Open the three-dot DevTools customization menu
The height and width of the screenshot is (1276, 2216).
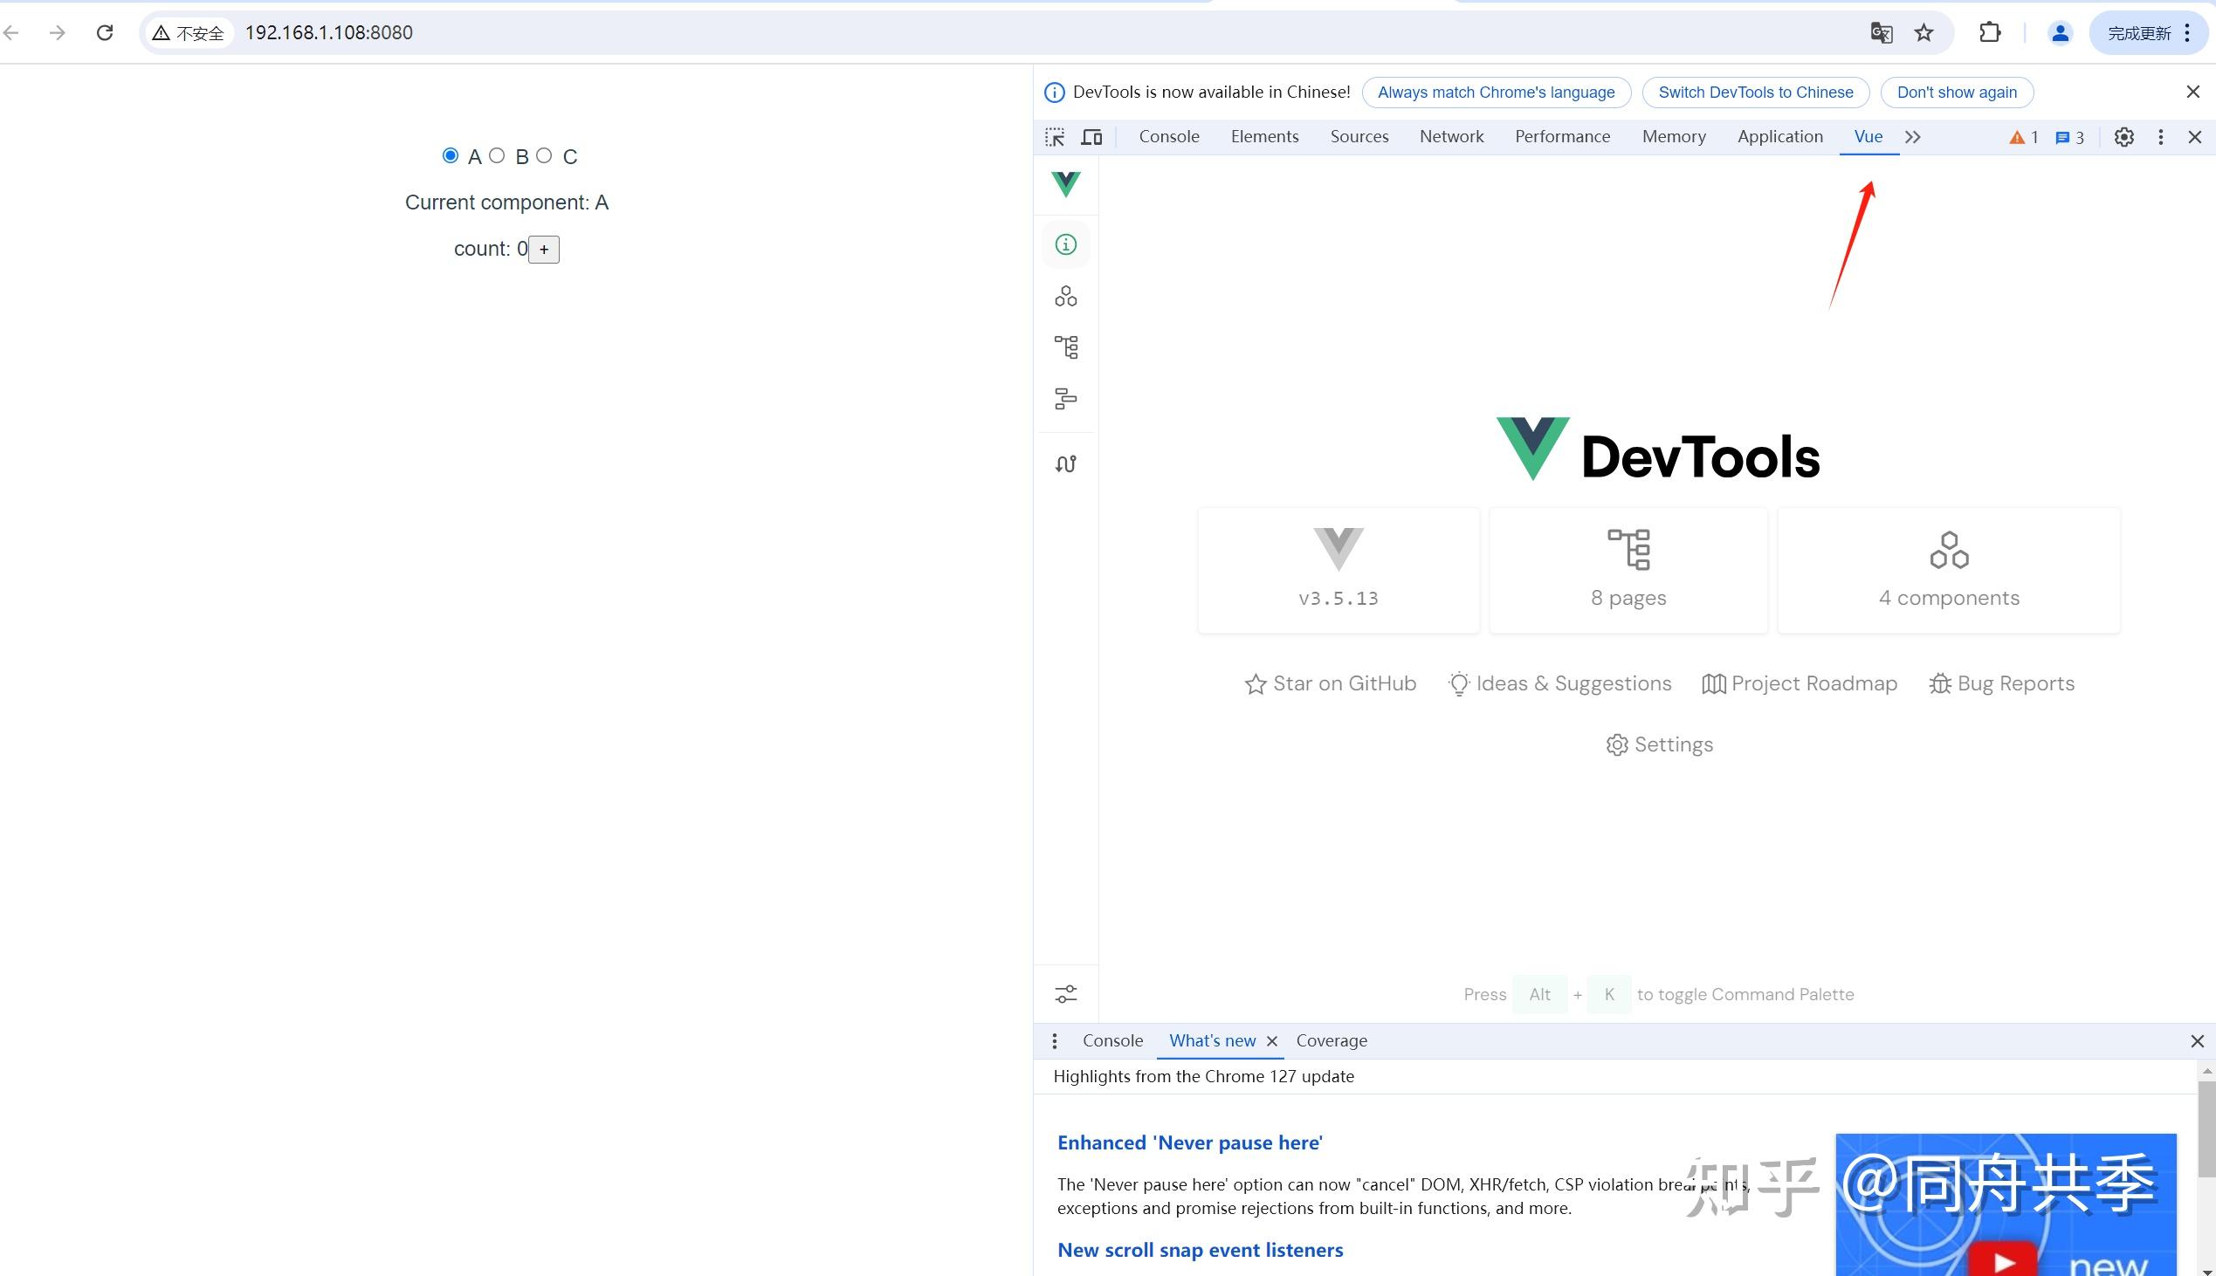click(2160, 137)
